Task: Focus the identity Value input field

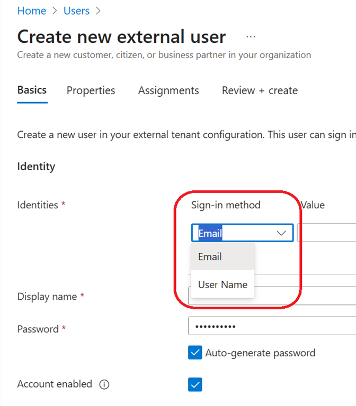Action: tap(327, 233)
